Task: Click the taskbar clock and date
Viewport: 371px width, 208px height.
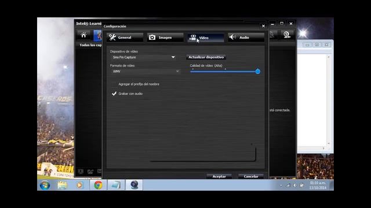Action: tap(318, 185)
